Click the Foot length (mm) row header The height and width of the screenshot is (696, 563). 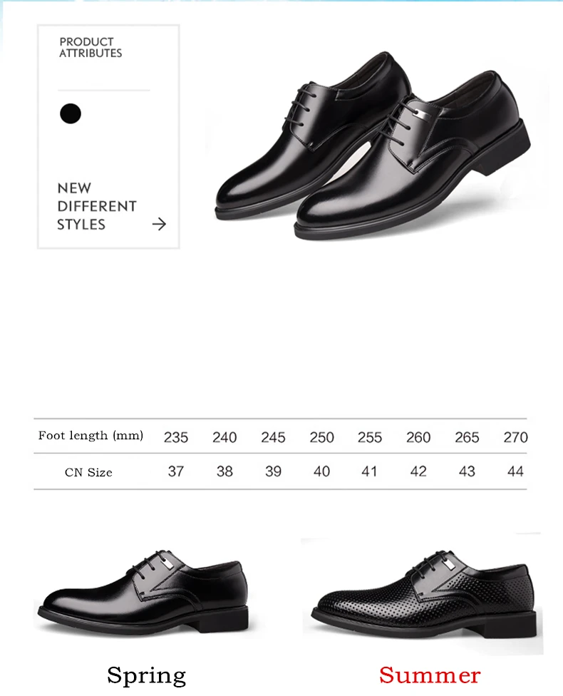(91, 436)
